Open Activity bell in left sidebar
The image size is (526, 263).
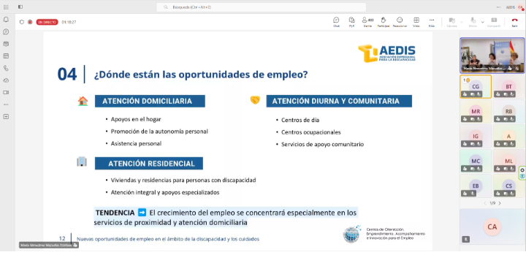tap(6, 20)
